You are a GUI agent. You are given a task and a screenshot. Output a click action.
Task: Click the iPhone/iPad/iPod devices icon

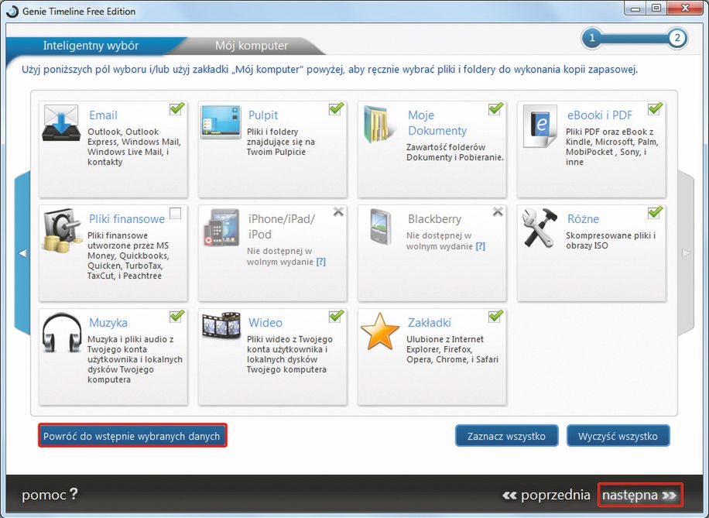coord(221,227)
